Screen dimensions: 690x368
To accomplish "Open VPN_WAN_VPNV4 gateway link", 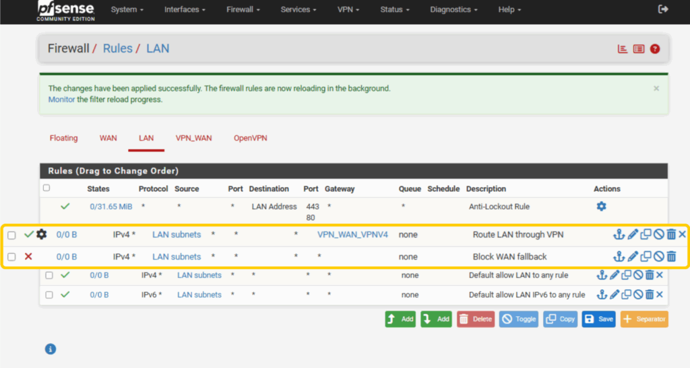I will click(352, 235).
